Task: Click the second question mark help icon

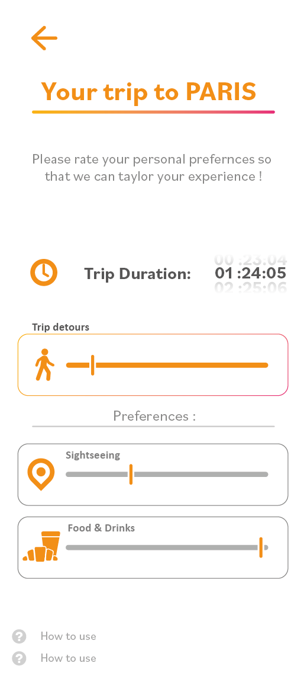Action: click(x=19, y=659)
